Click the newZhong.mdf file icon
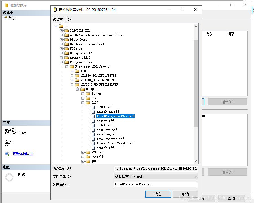Viewport: 254px width, 203px height. pos(93,134)
